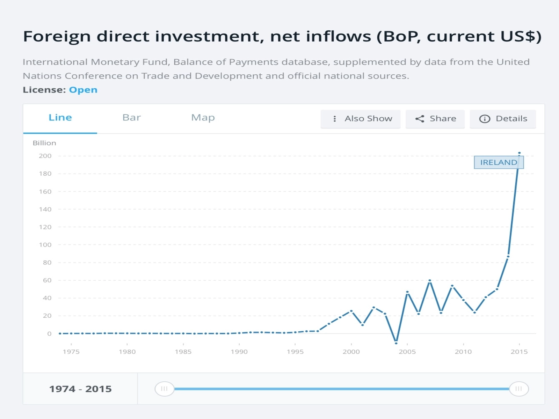Open the Details button text
The height and width of the screenshot is (419, 559).
point(511,119)
